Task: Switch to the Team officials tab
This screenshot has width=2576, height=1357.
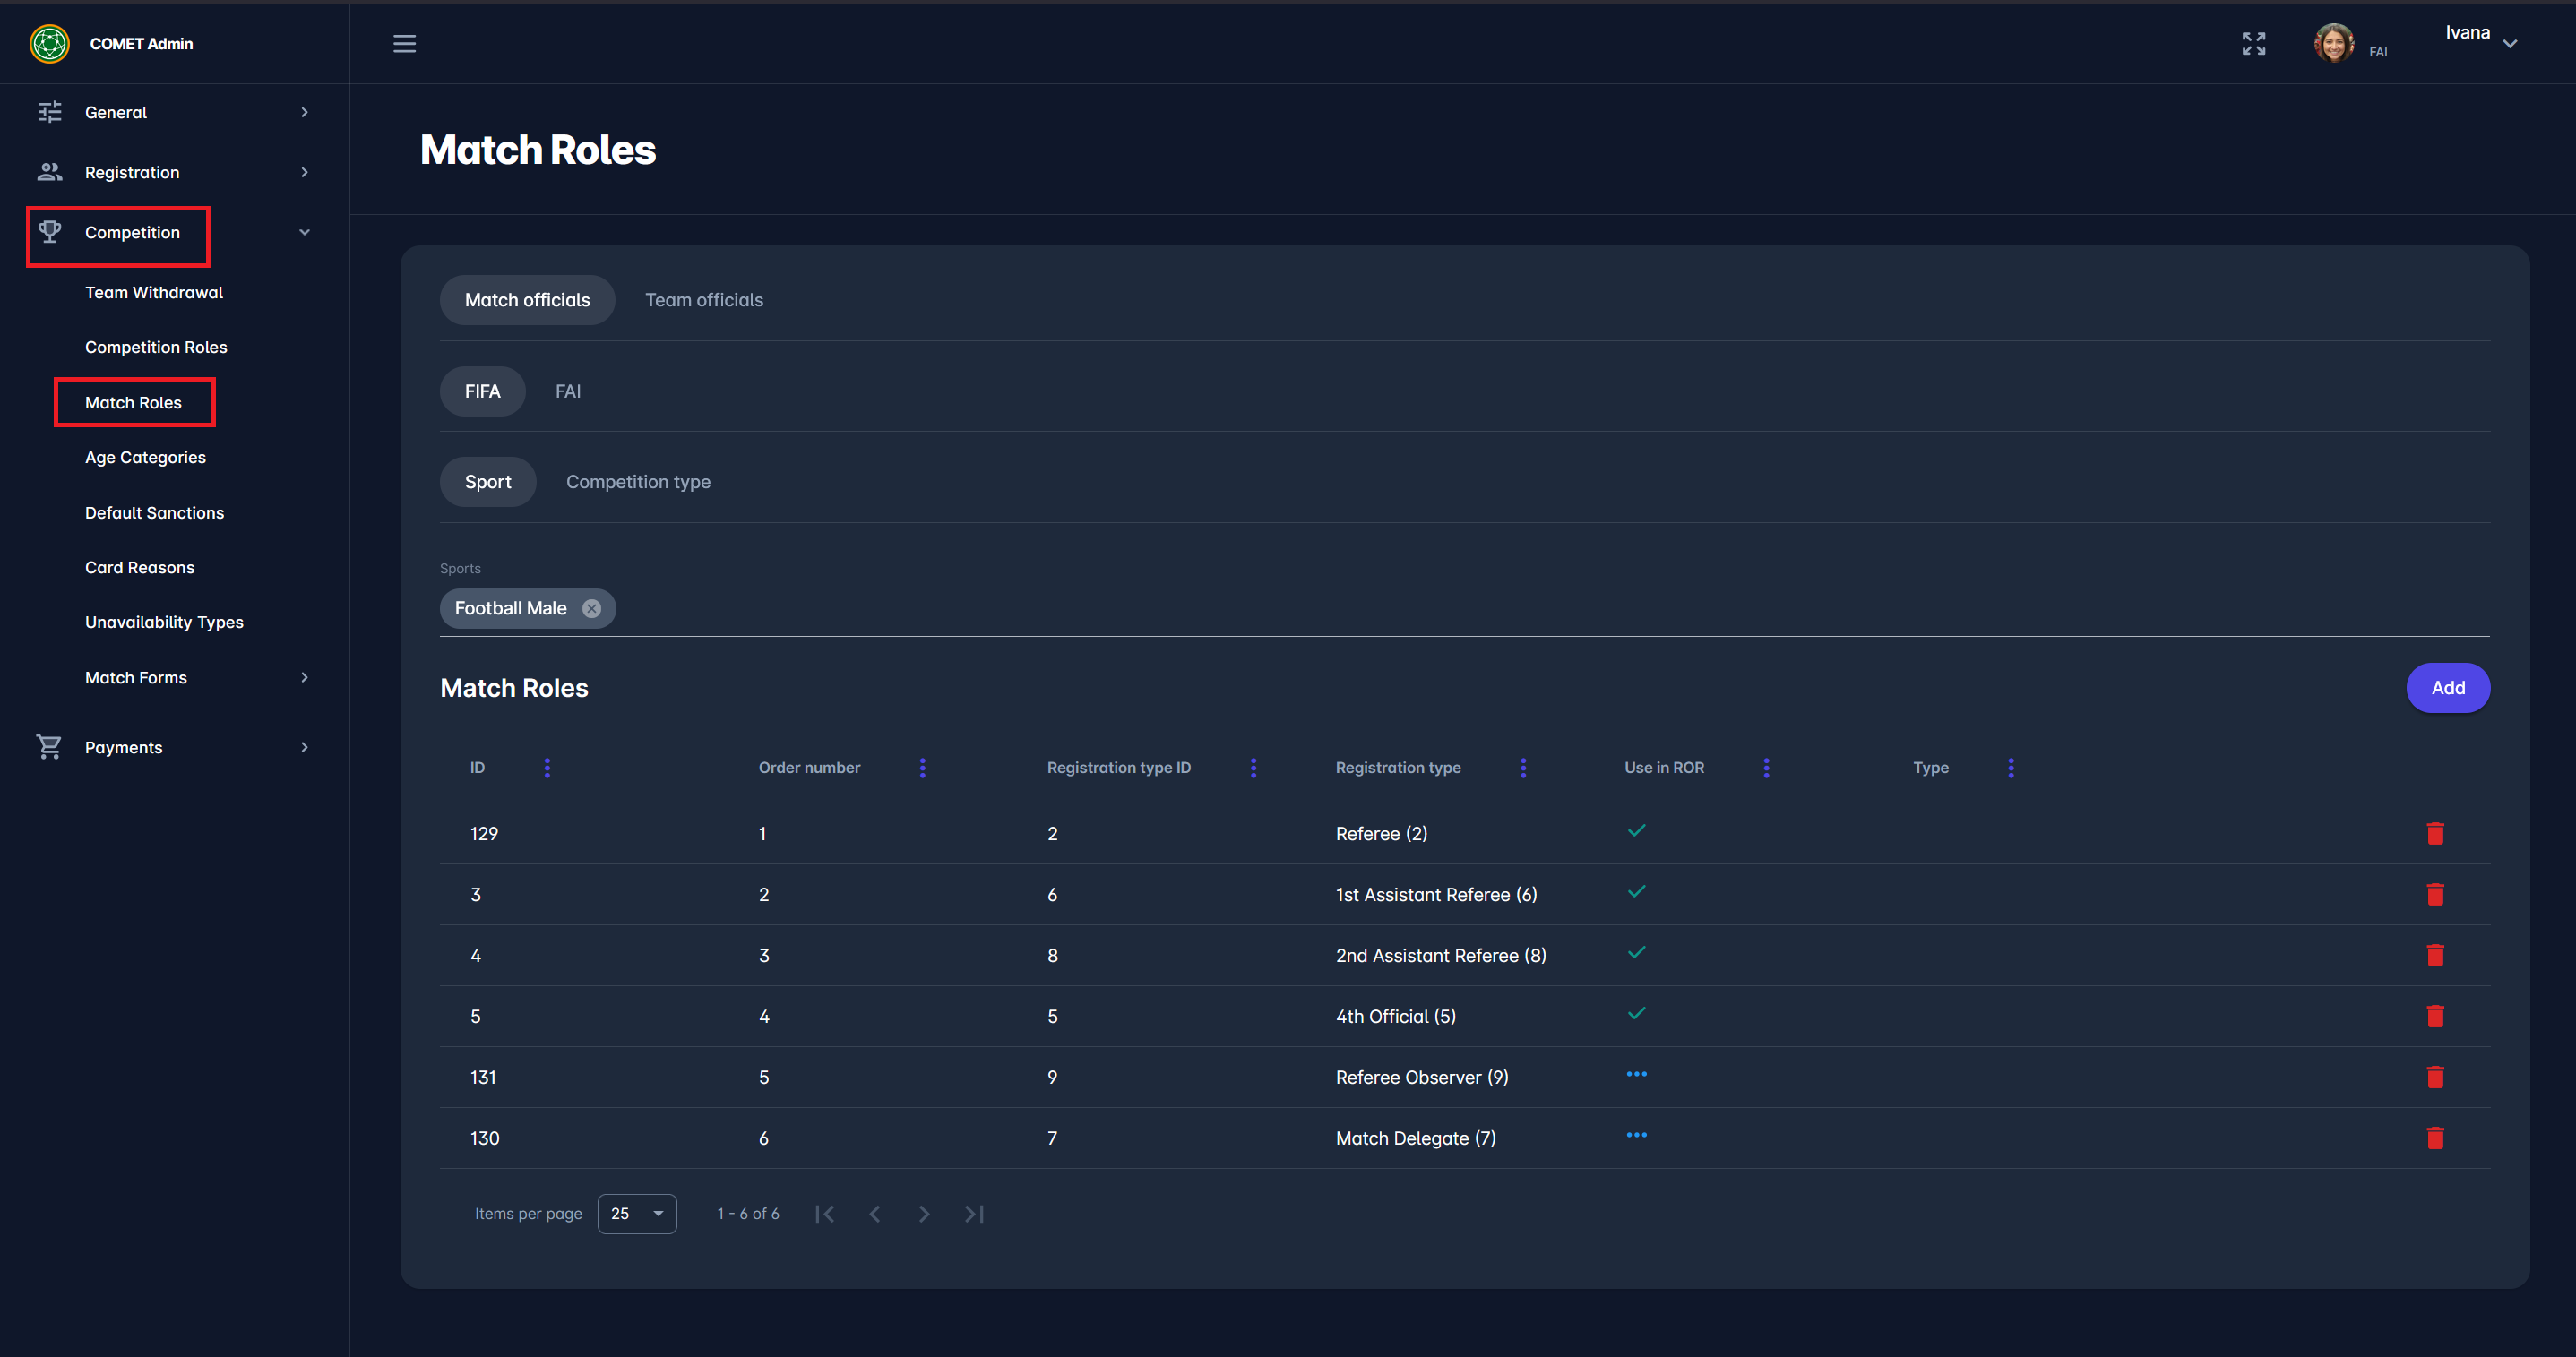Action: pos(703,300)
